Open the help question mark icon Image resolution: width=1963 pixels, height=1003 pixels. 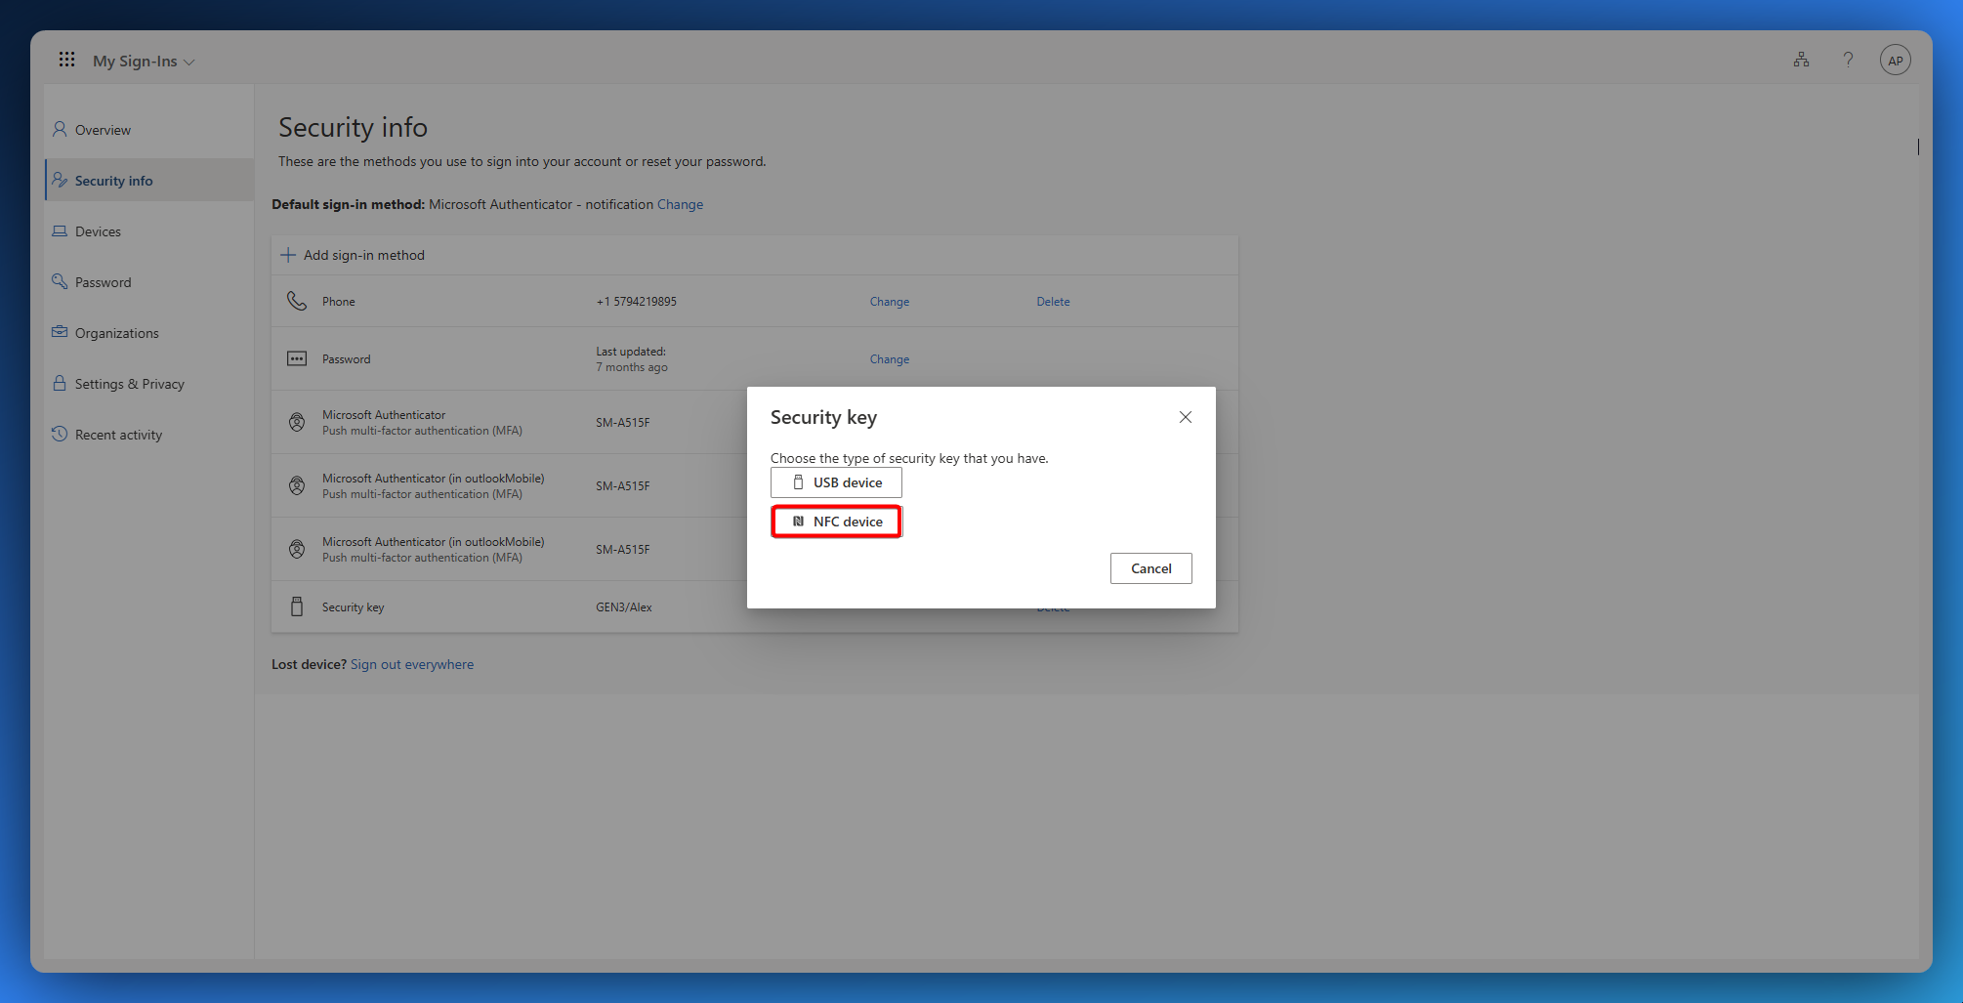(1848, 60)
